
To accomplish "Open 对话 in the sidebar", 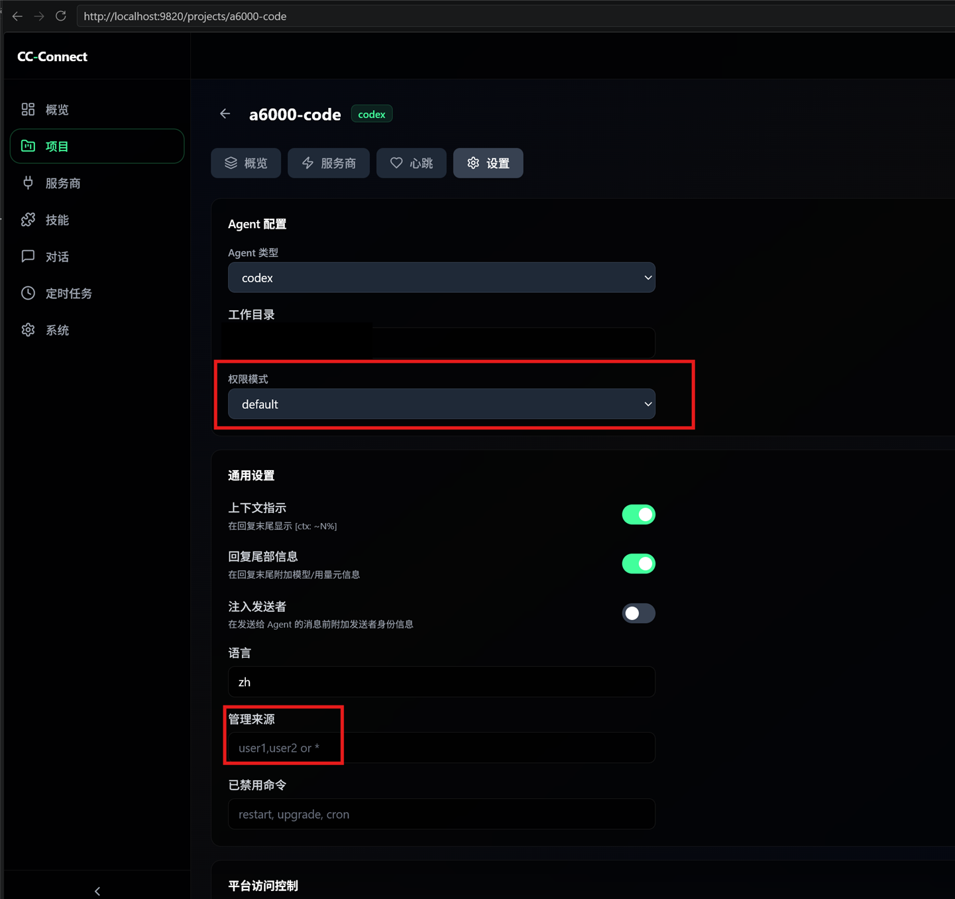I will [x=97, y=257].
